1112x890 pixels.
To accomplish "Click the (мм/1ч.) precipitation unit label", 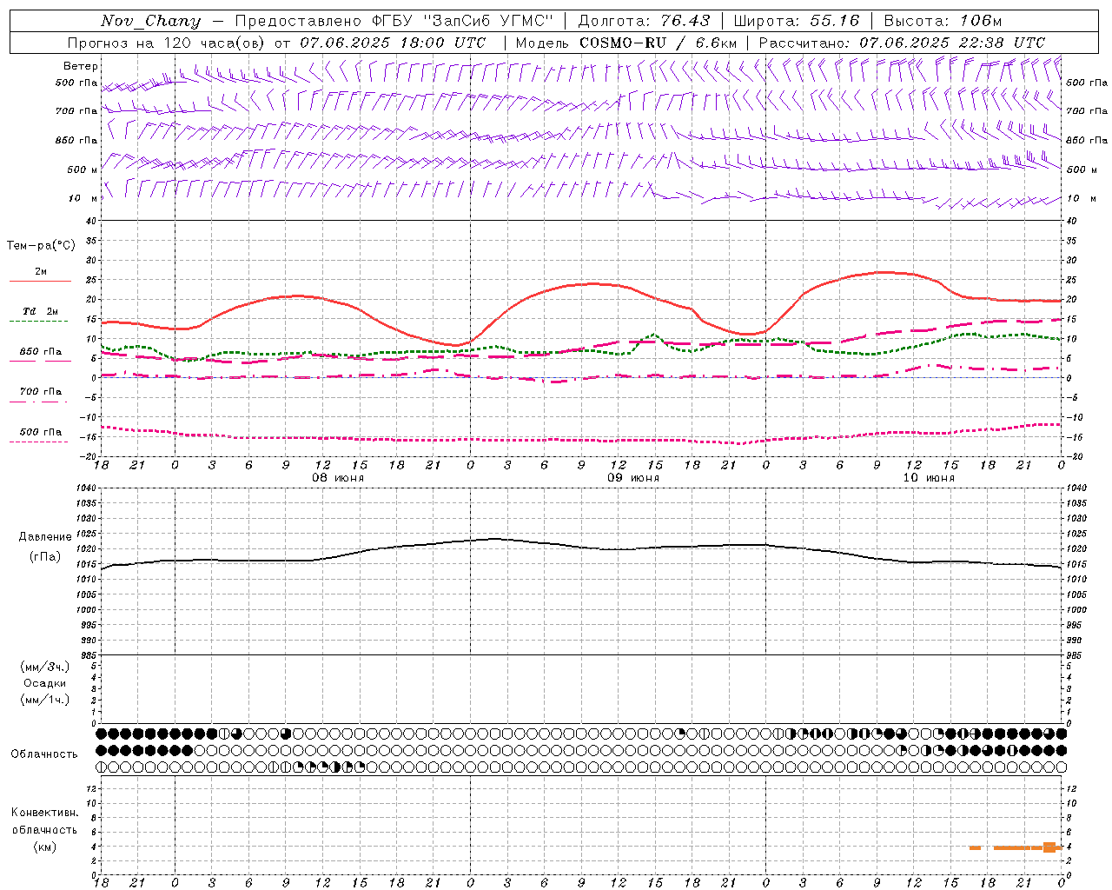I will [x=45, y=700].
